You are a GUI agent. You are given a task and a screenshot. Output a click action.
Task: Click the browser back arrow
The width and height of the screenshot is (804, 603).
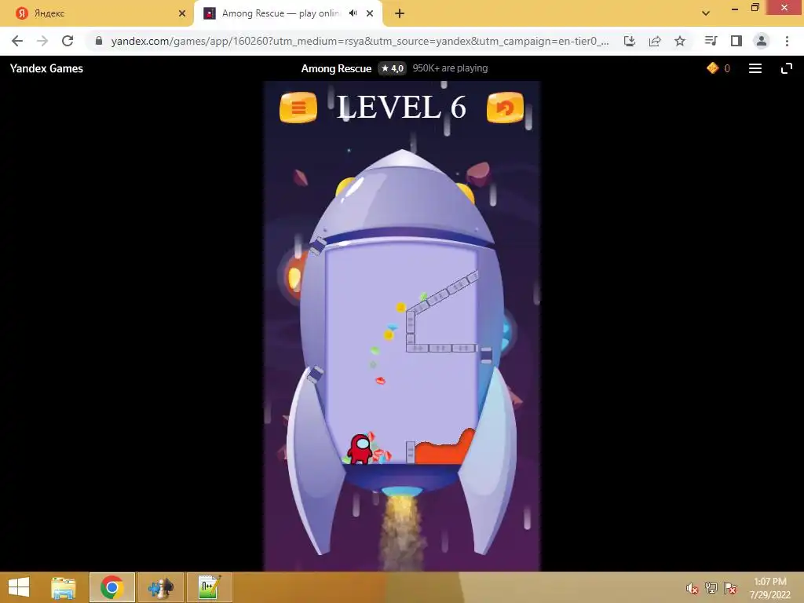(17, 41)
